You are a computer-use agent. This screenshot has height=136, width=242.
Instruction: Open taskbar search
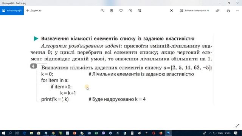point(10,133)
